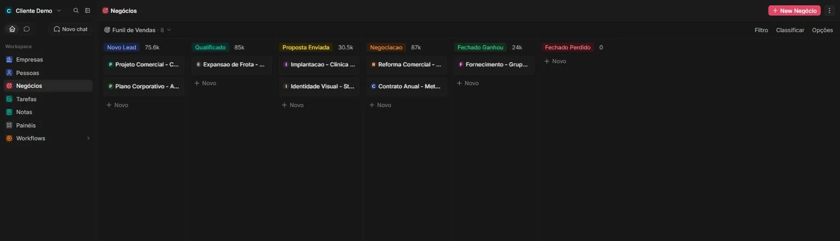Click the Painéis dashboard icon
Viewport: 840px width, 241px height.
[9, 125]
